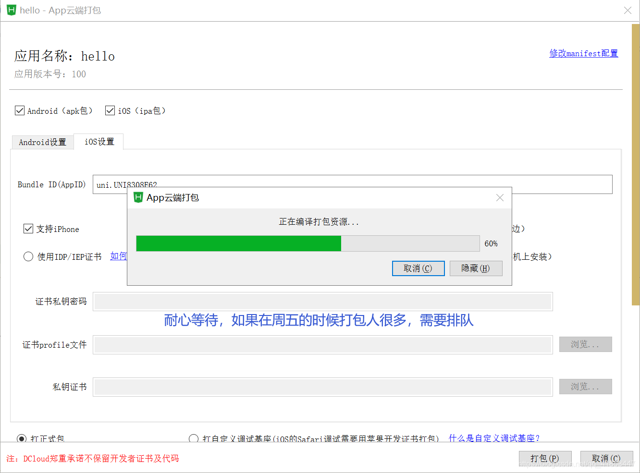The width and height of the screenshot is (640, 473).
Task: Click the red DCloud郑重承诺 note text
Action: 93,459
